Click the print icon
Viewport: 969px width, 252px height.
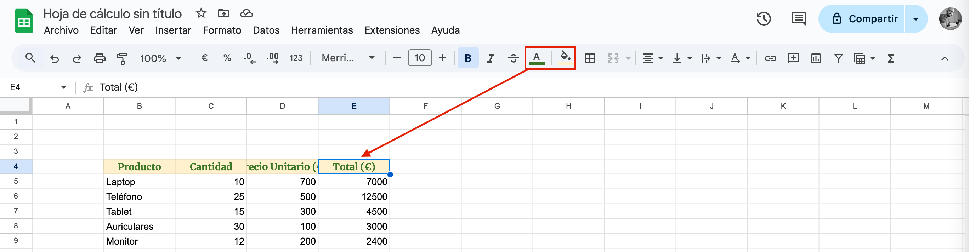coord(99,58)
